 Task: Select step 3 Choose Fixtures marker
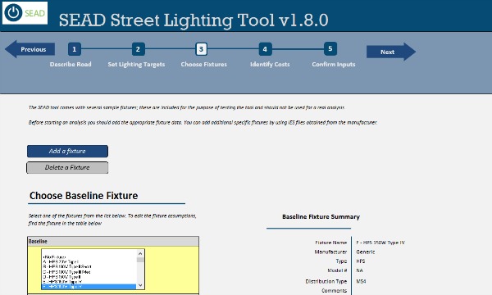202,49
